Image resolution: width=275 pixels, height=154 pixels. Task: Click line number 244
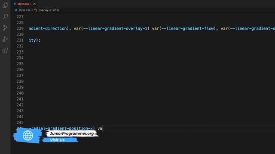tap(20, 117)
